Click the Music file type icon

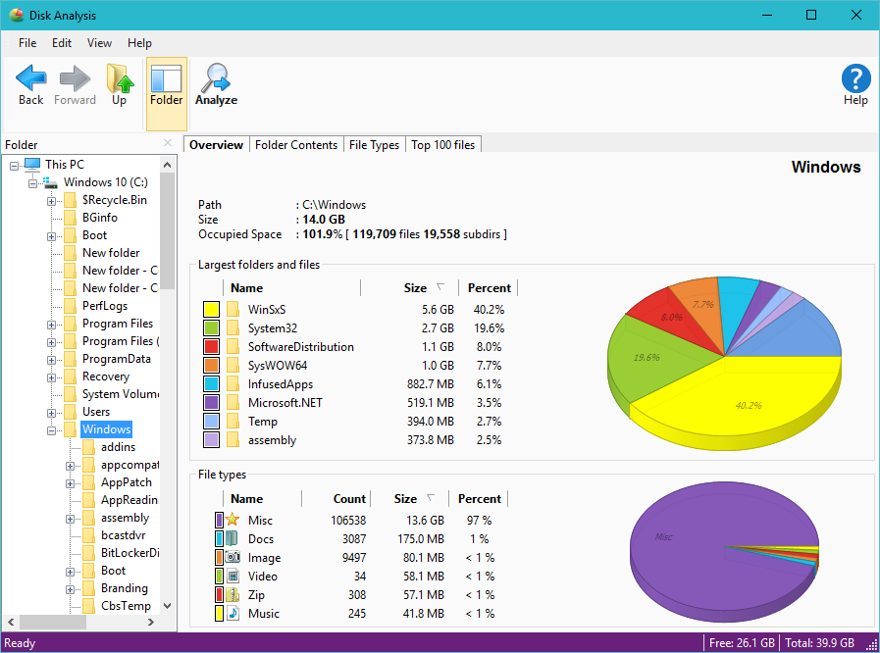(234, 613)
